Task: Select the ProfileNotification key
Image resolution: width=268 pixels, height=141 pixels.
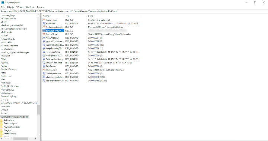Action: click(x=10, y=86)
